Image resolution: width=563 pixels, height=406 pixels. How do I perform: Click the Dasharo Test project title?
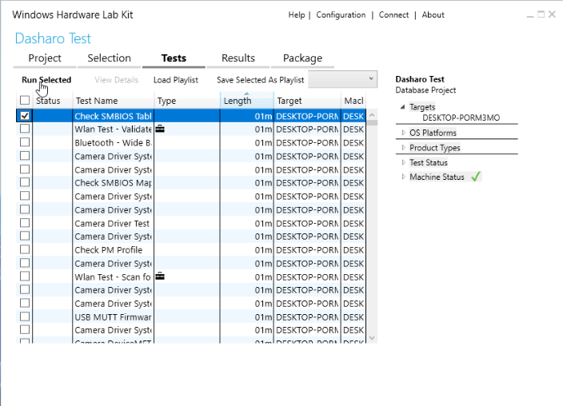[53, 38]
